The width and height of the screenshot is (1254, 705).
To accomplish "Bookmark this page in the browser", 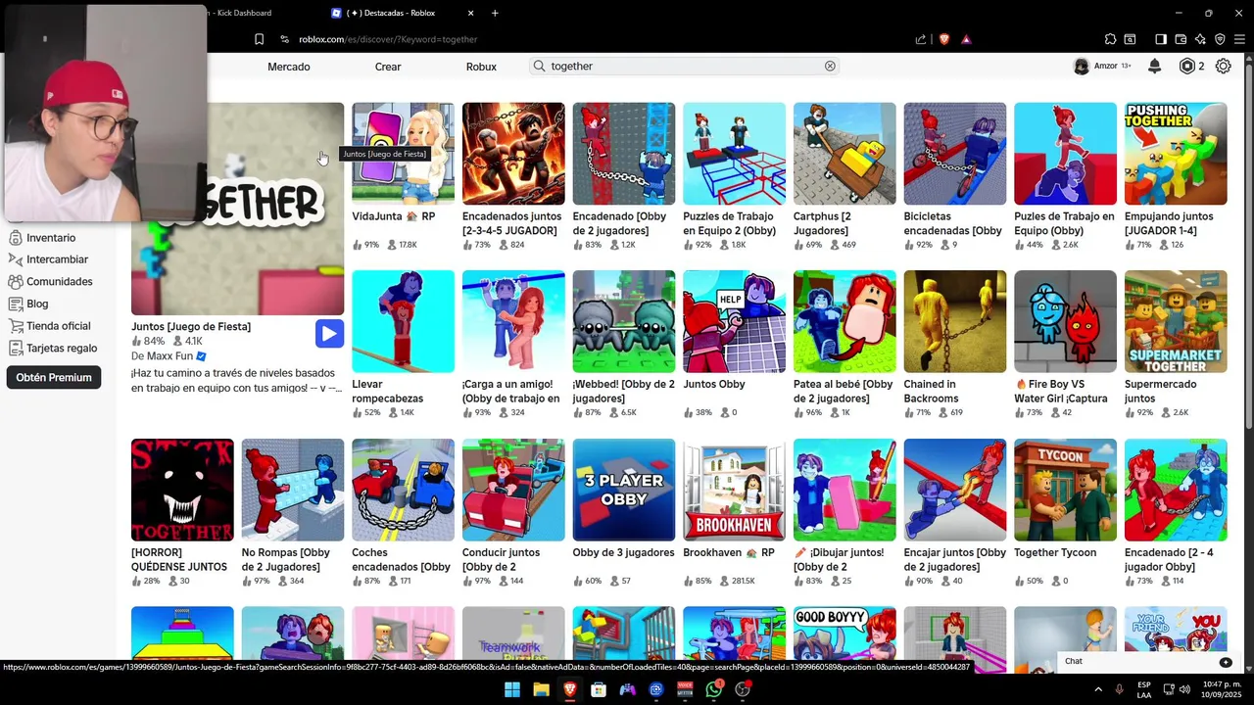I will (x=259, y=39).
